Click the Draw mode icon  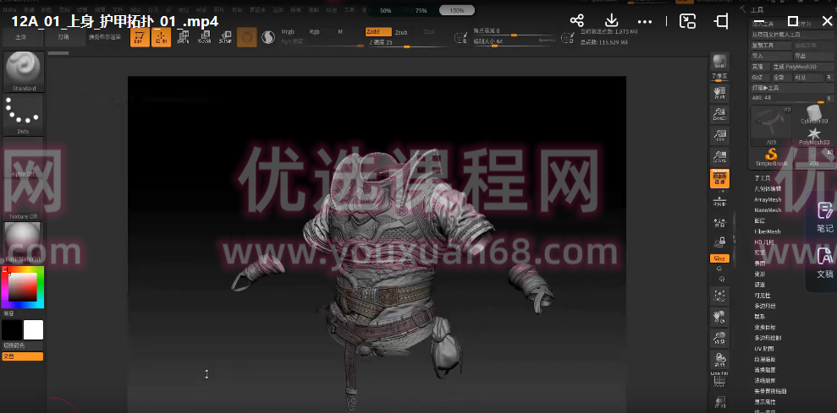161,37
